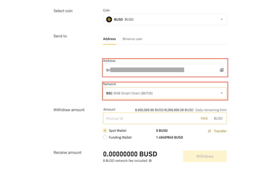Click the BUSD coin logo icon

109,19
